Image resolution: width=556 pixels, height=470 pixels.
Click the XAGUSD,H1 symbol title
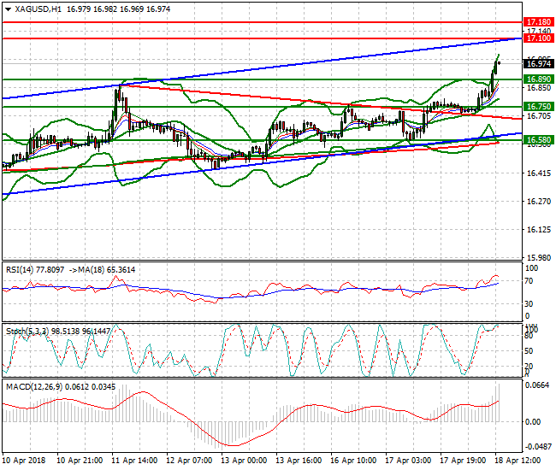(38, 9)
